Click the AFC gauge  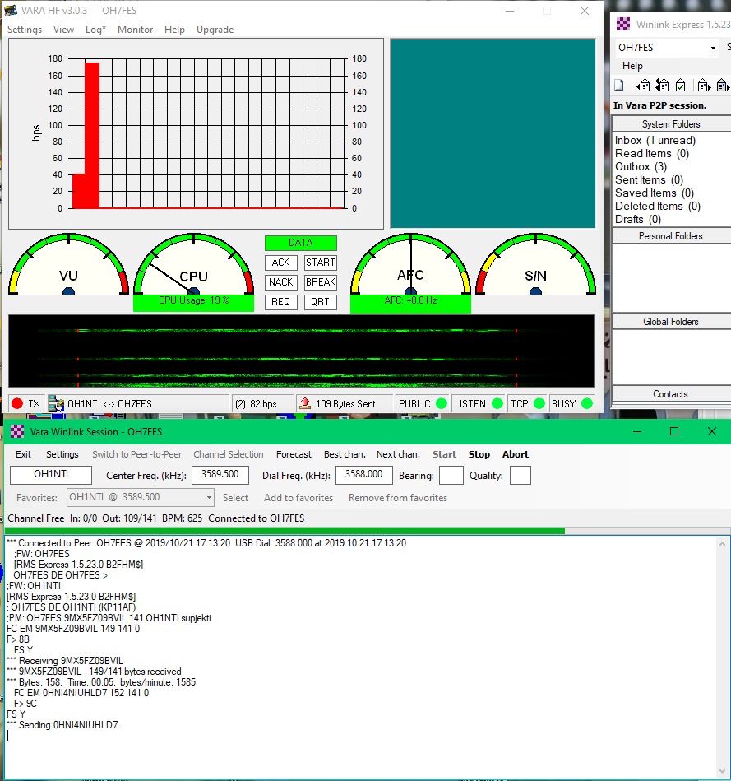[x=410, y=264]
